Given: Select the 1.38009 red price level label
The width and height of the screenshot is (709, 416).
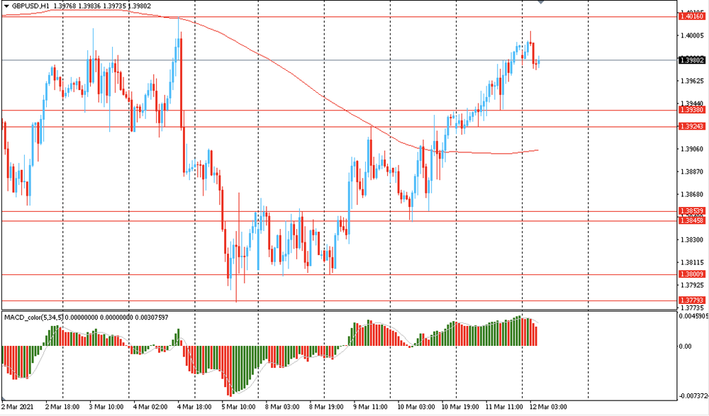Looking at the screenshot, I should click(692, 274).
